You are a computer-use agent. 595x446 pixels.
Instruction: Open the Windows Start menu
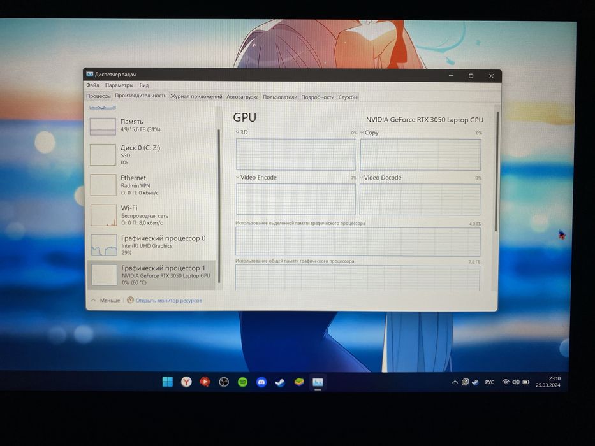pos(167,382)
